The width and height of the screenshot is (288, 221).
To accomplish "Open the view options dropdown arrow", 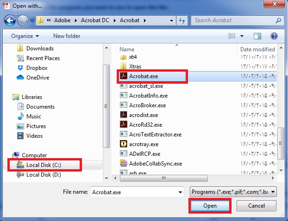I will point(242,36).
